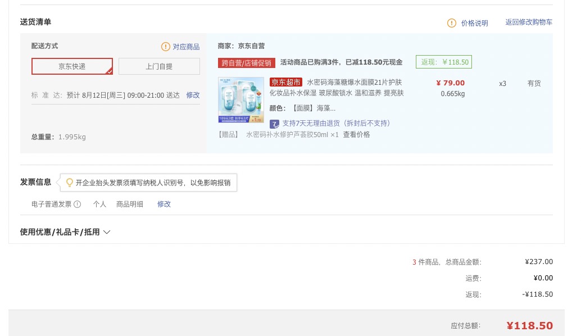Click payable total ¥118.50
This screenshot has width=581, height=336.
530,326
